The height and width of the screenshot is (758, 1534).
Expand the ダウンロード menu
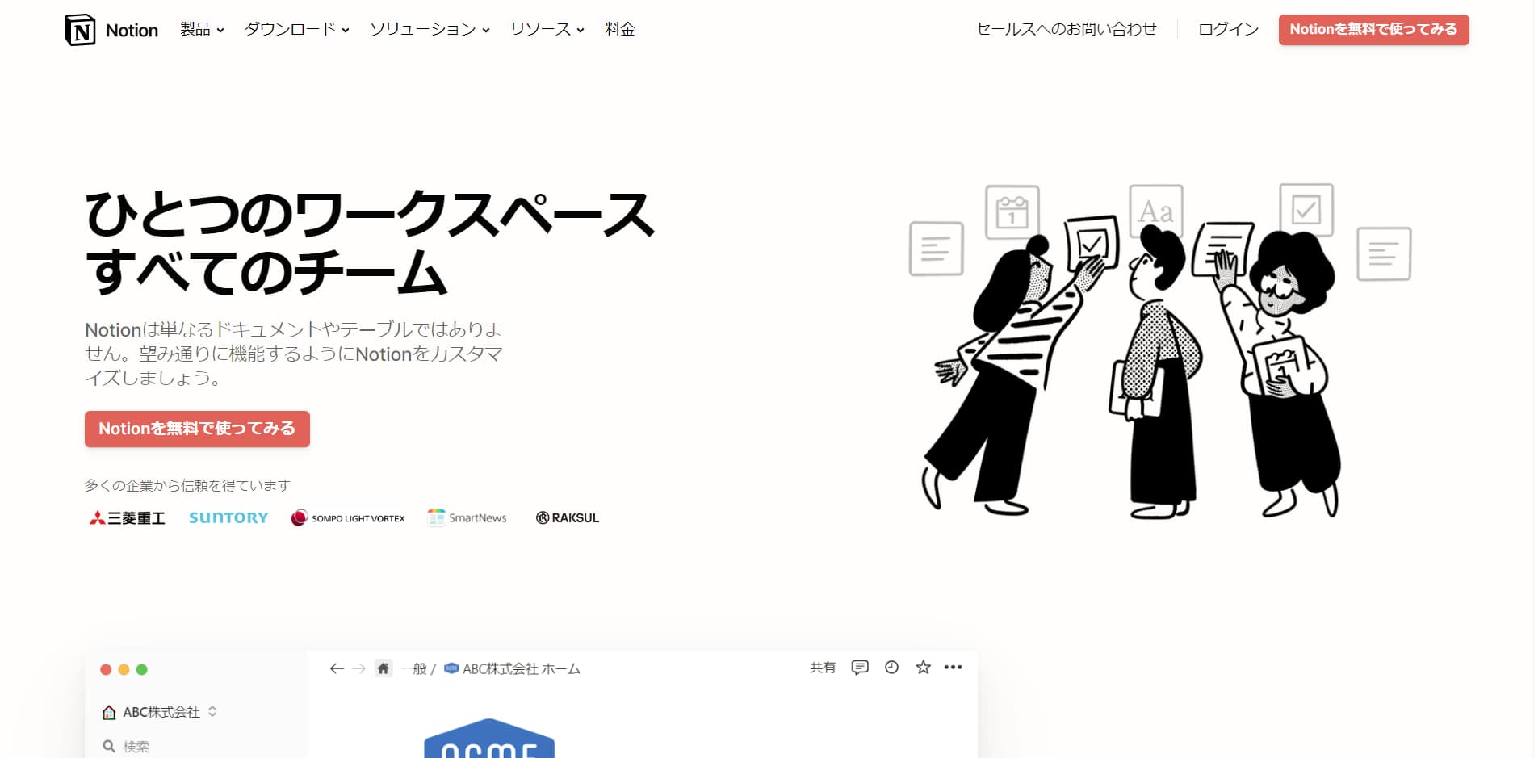(296, 30)
